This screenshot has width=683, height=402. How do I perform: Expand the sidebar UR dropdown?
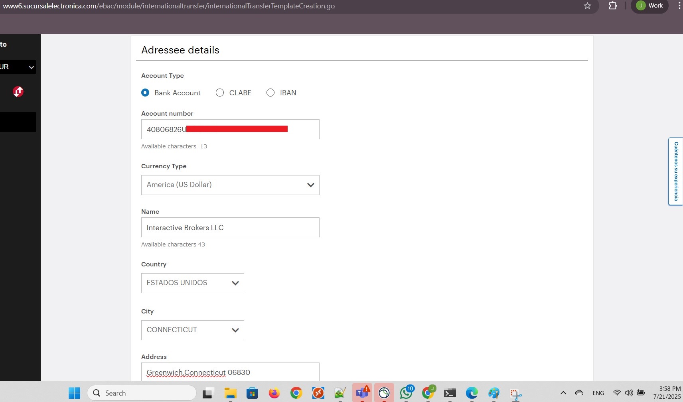18,67
